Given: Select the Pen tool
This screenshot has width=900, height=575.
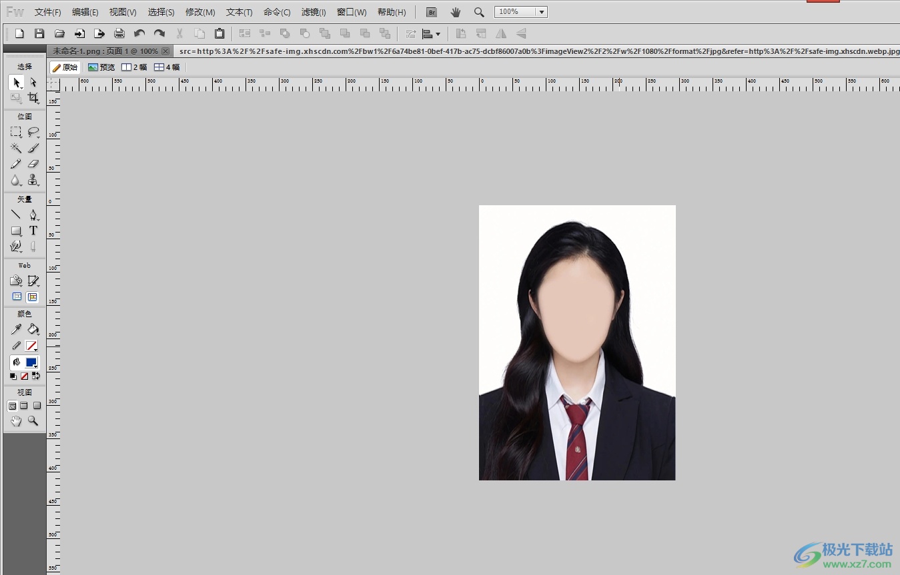Looking at the screenshot, I should click(x=33, y=215).
